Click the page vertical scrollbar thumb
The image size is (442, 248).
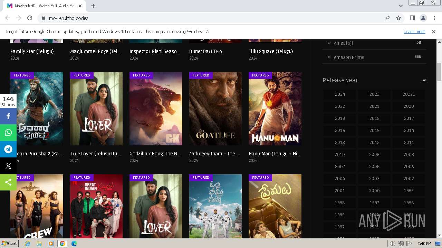(x=439, y=72)
